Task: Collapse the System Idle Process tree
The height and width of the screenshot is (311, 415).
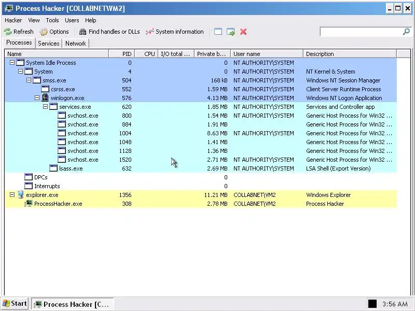Action: [x=12, y=63]
